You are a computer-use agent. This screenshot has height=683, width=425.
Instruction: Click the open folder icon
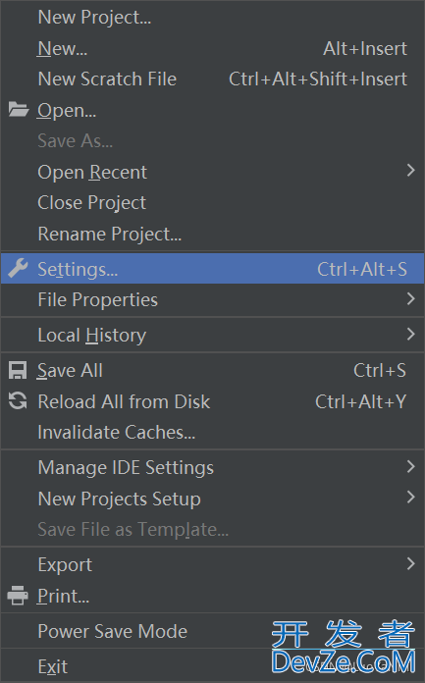pyautogui.click(x=19, y=109)
